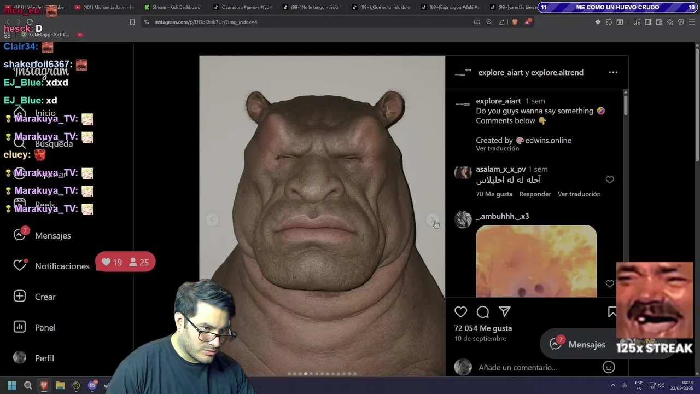Click the explore_aiart username link
Image resolution: width=700 pixels, height=394 pixels.
coord(498,101)
